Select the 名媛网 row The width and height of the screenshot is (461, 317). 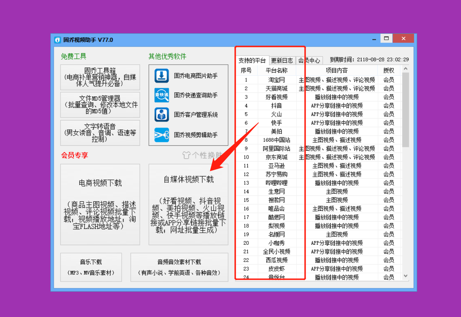pos(318,234)
